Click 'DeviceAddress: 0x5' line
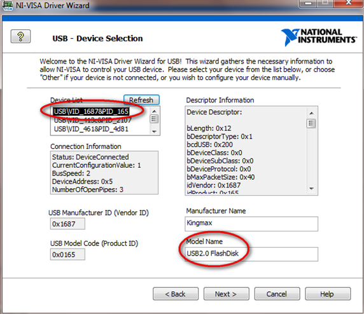 pos(83,181)
